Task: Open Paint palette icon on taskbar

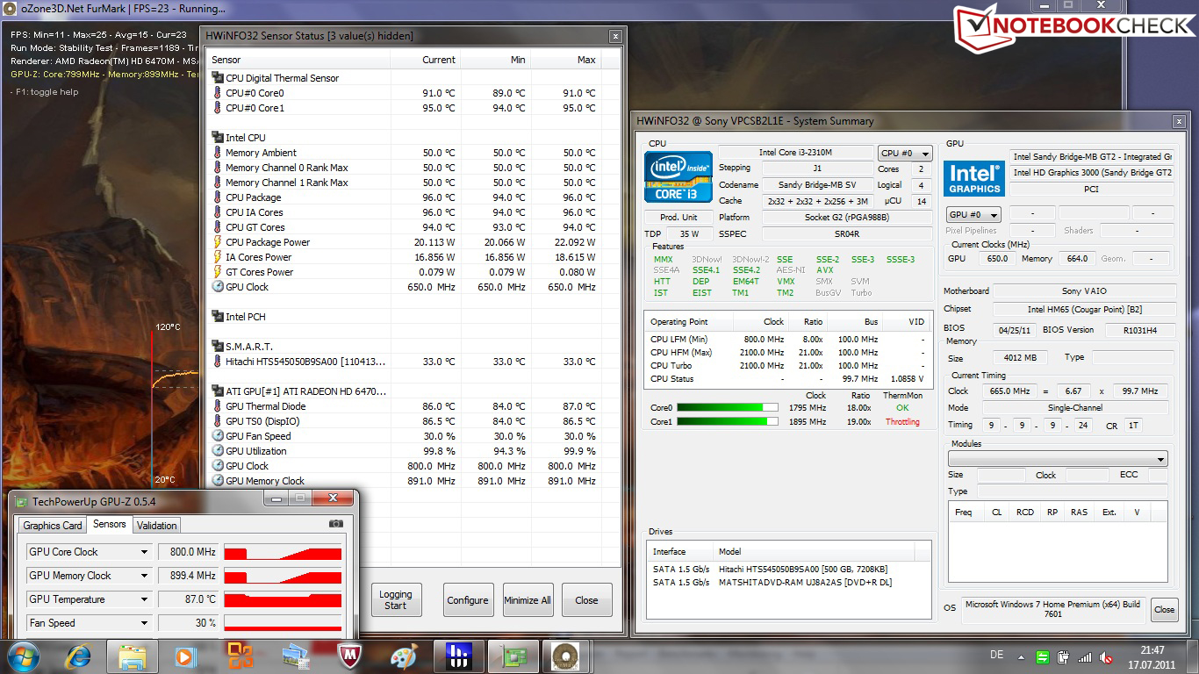Action: pos(404,656)
